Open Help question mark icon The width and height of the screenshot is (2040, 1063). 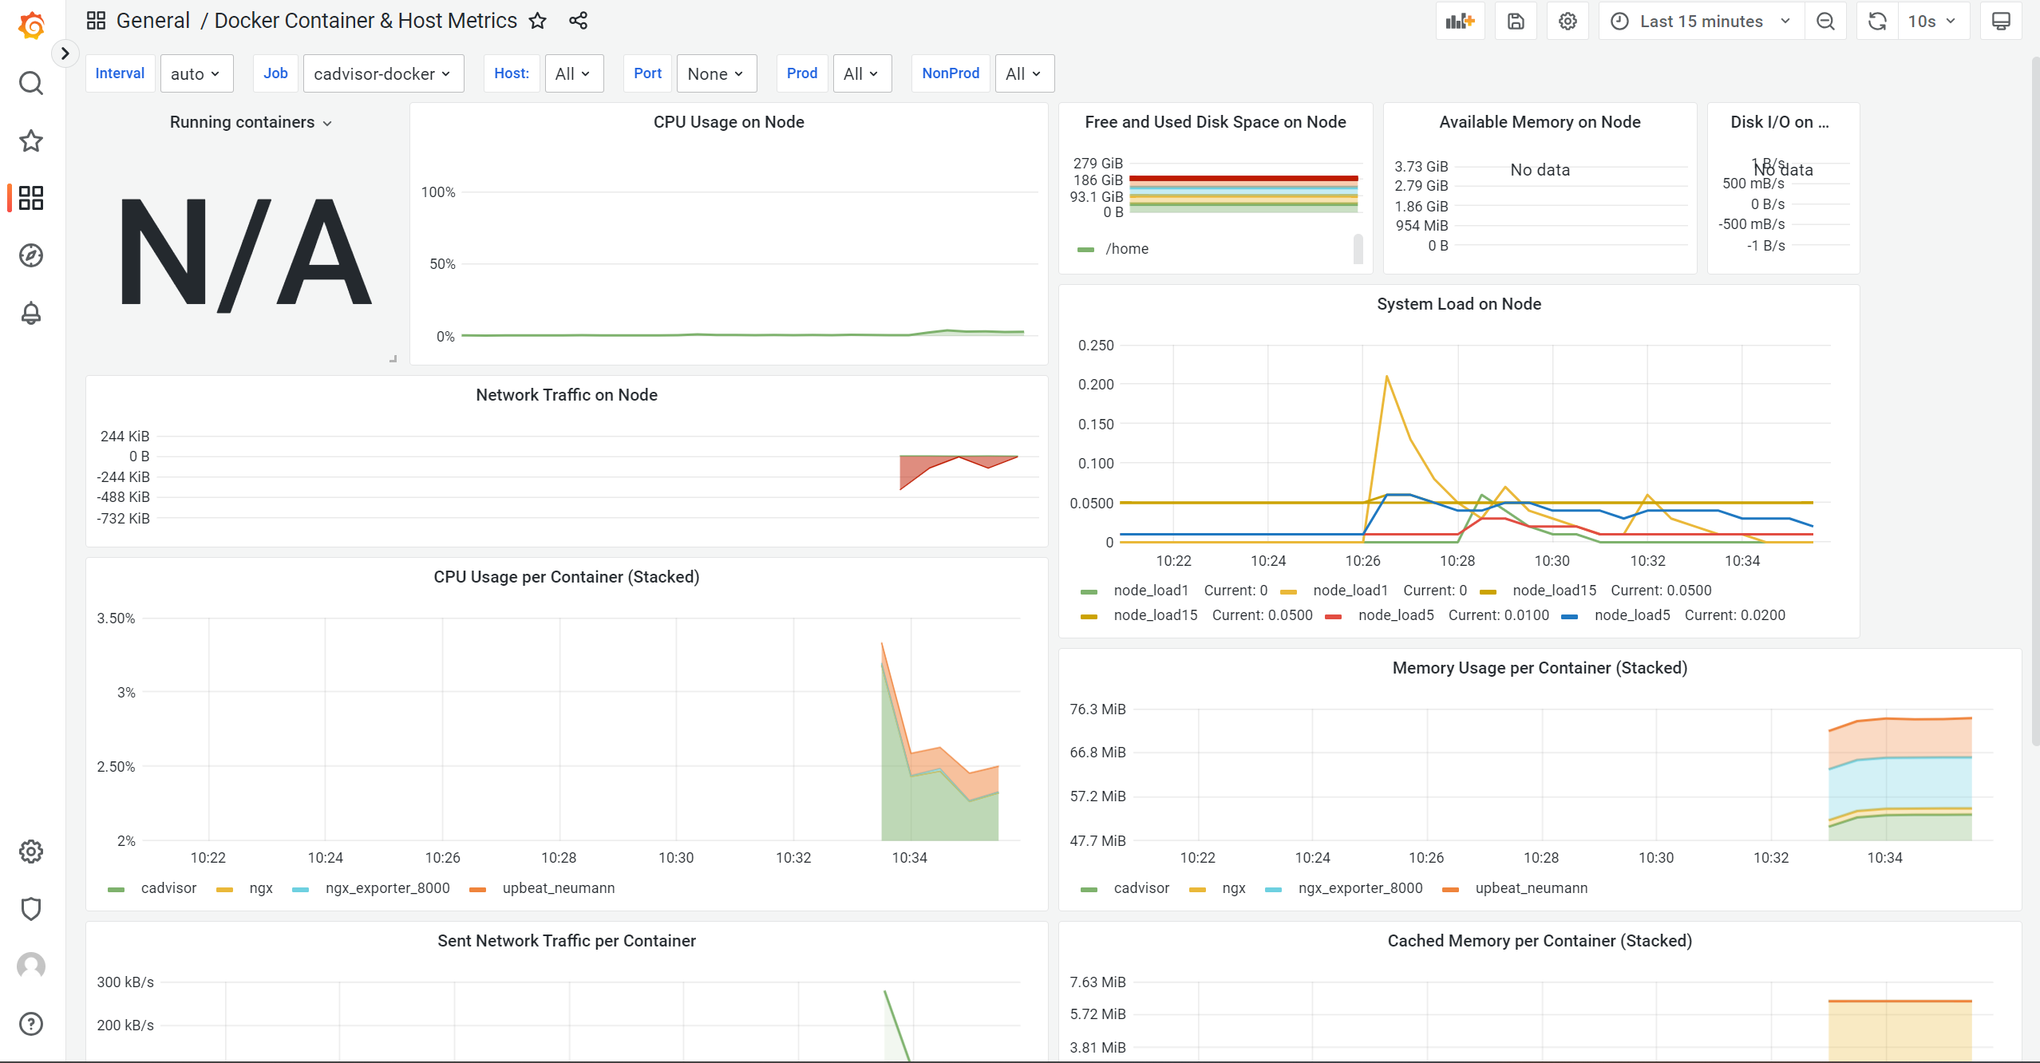(x=31, y=1024)
